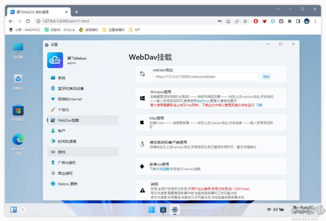Expand the tab search chevron
The image size is (326, 221).
[278, 9]
